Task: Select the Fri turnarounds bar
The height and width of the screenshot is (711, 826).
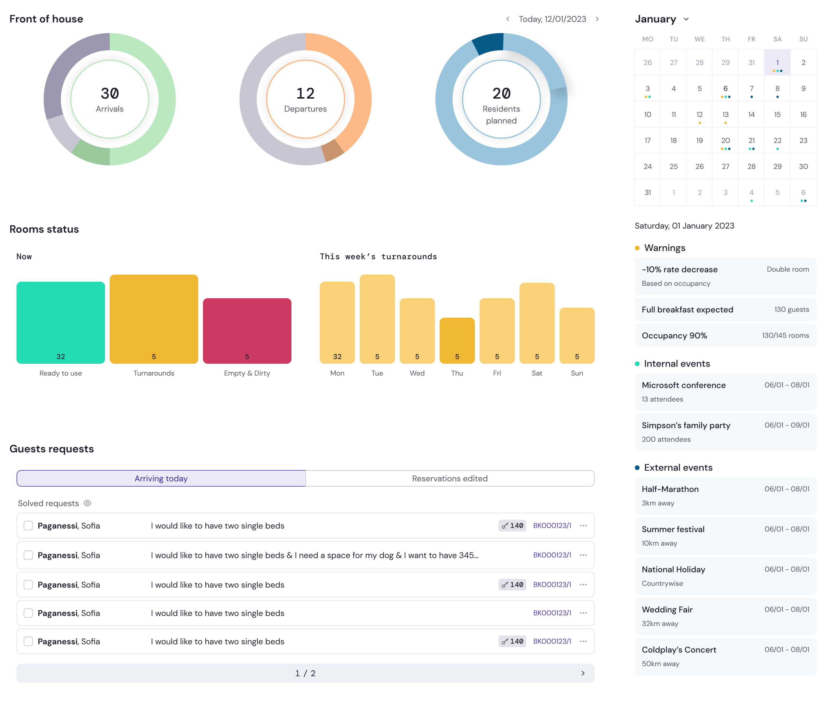Action: coord(497,331)
